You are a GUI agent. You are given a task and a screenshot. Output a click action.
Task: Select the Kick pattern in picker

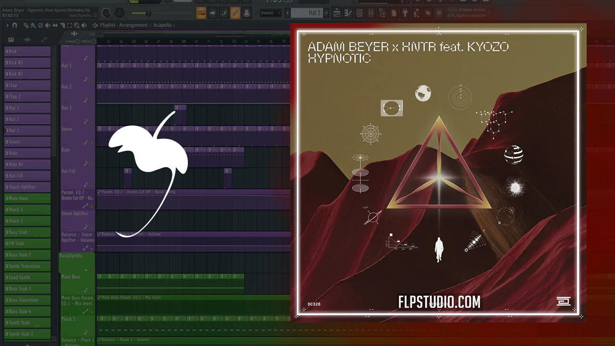tap(27, 51)
